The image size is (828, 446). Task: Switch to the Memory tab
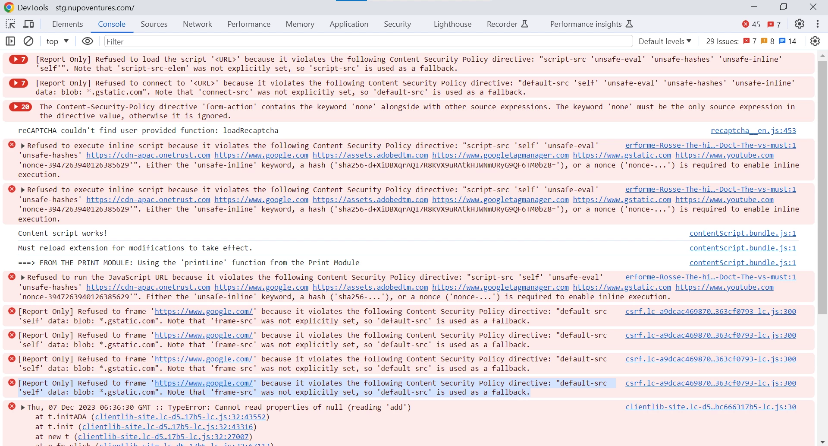click(x=300, y=24)
